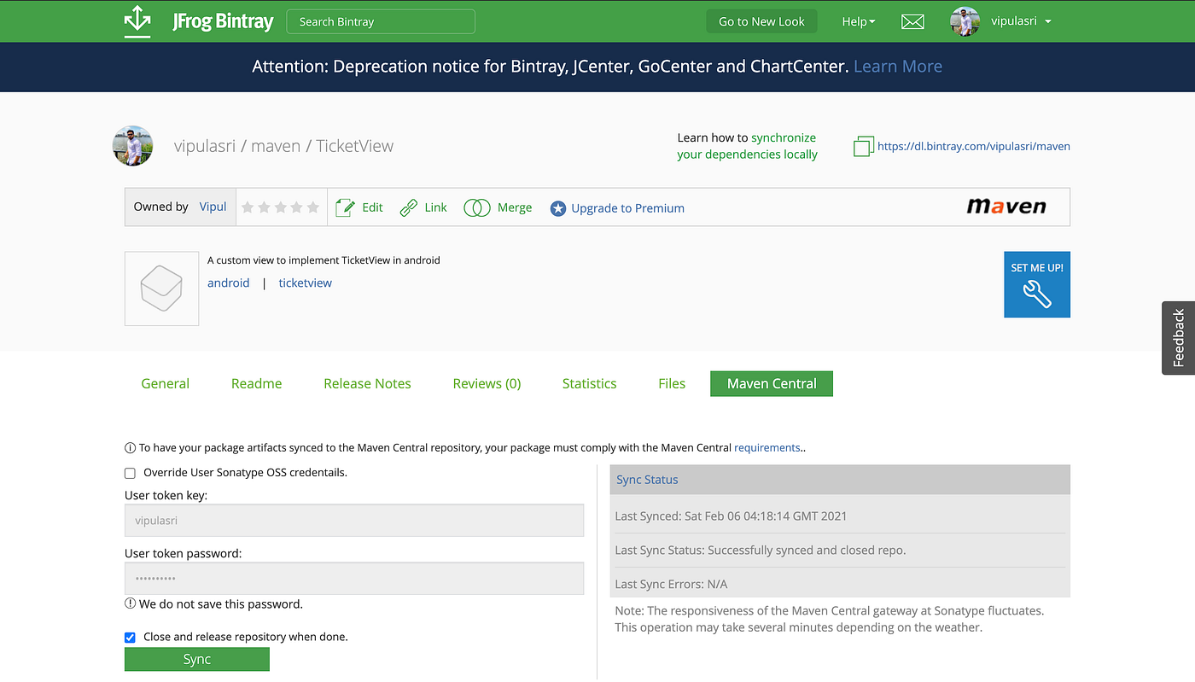Click the Merge circles icon
This screenshot has height=682, width=1195.
coord(476,207)
